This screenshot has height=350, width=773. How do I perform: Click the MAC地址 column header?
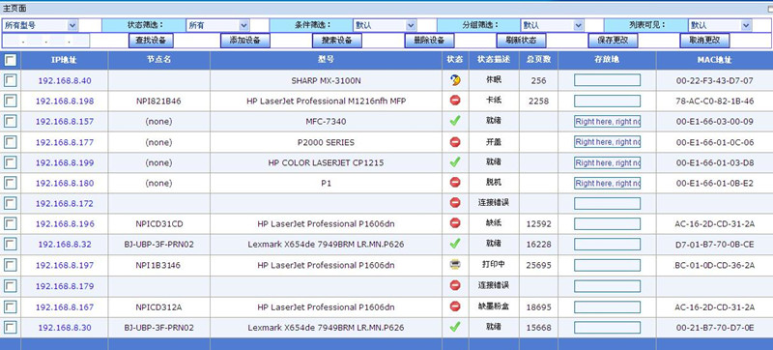click(x=714, y=60)
